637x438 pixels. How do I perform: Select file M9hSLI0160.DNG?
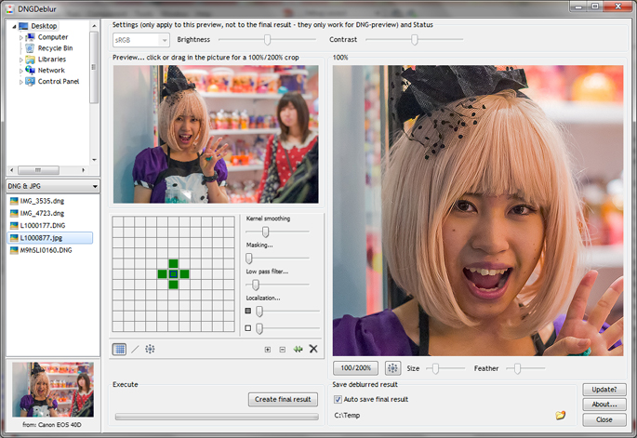[x=46, y=250]
